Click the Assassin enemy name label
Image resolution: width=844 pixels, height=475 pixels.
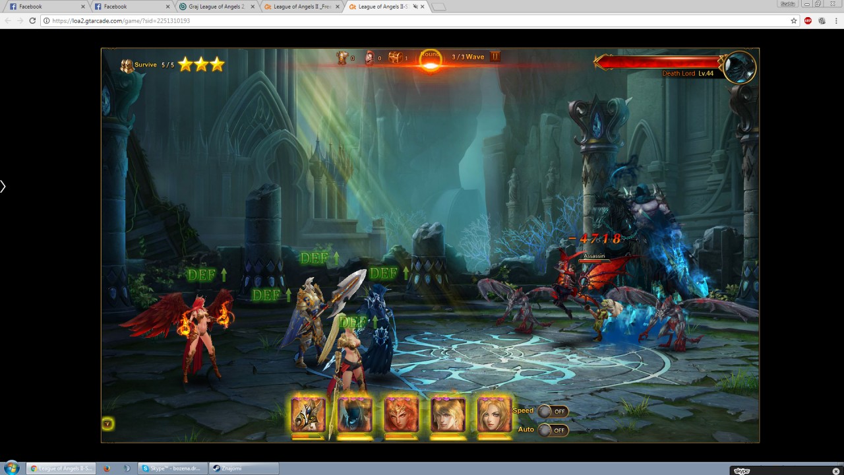coord(594,256)
